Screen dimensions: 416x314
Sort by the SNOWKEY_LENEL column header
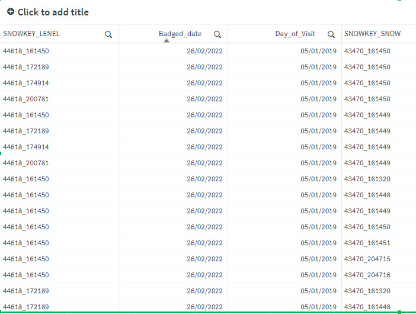(x=31, y=34)
